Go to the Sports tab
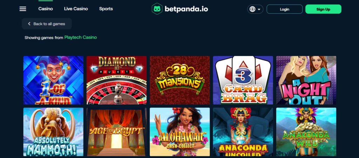This screenshot has width=359, height=158. [106, 9]
